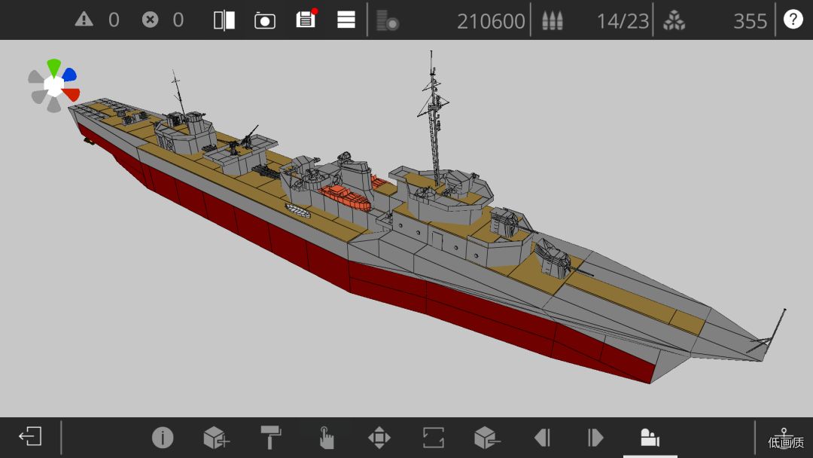Take a screenshot with camera icon
This screenshot has height=458, width=813.
coord(264,21)
